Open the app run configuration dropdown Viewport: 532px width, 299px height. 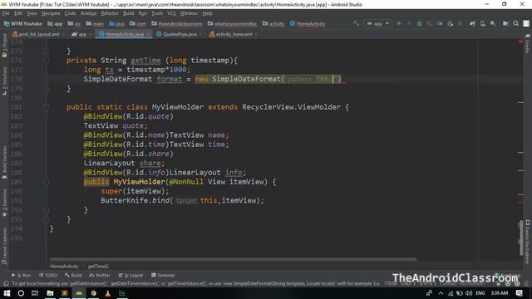point(378,23)
